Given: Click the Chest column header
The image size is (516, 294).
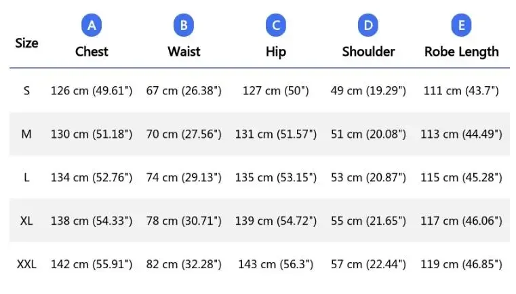Looking at the screenshot, I should tap(92, 52).
